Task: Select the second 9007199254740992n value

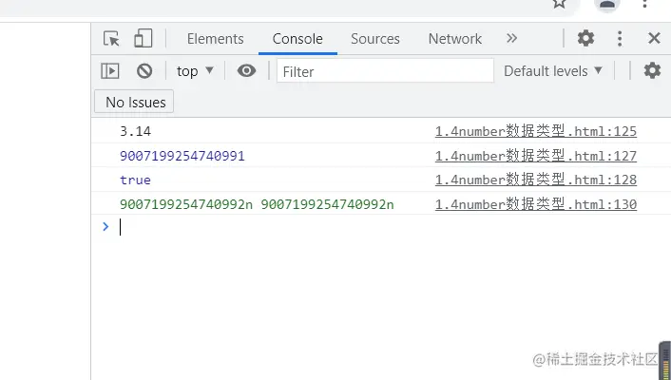Action: coord(327,204)
